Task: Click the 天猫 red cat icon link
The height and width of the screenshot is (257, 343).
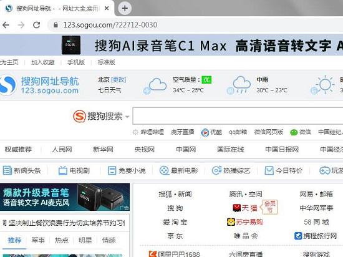Action: pos(237,208)
